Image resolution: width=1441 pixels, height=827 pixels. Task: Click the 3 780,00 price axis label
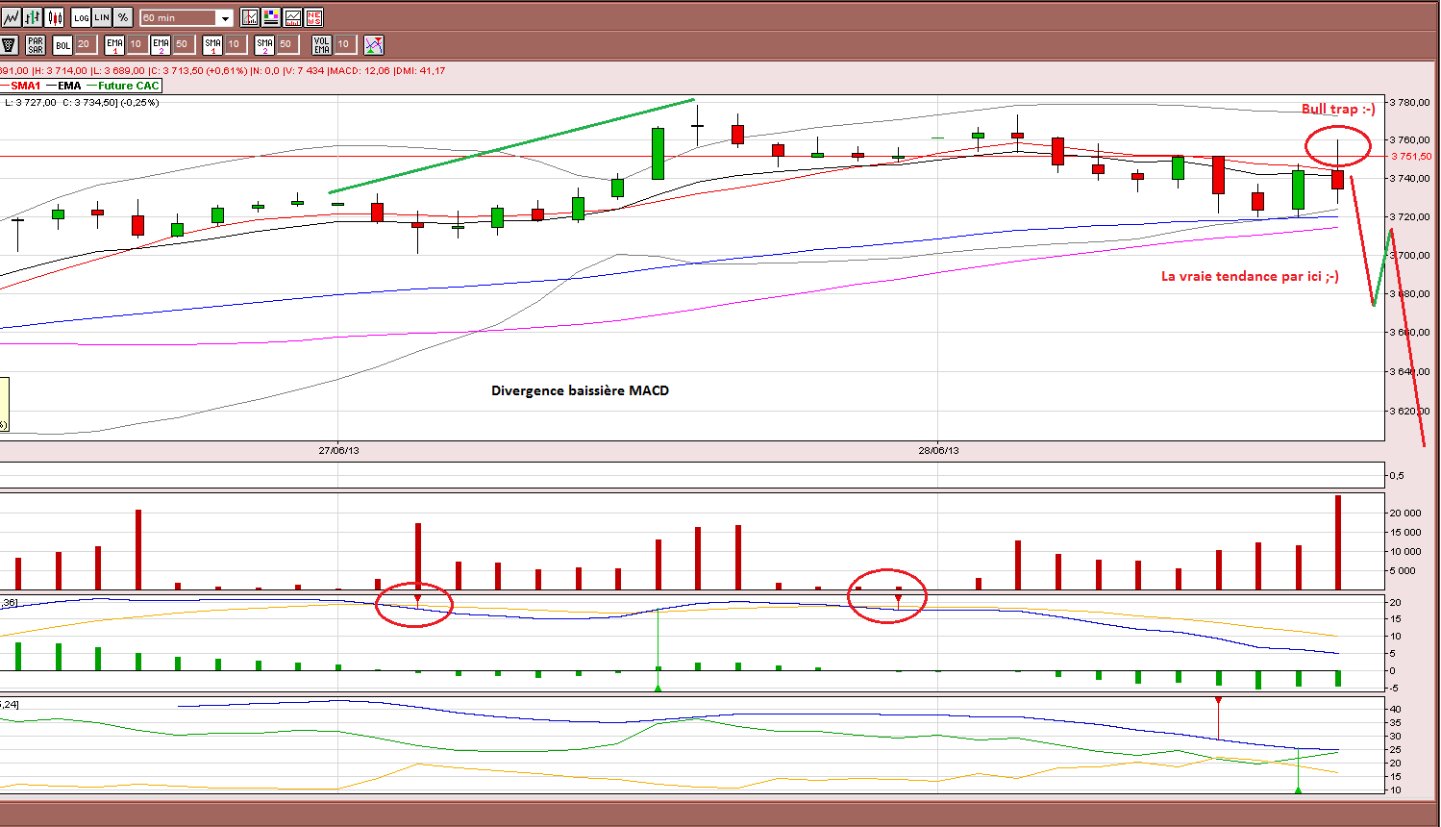coord(1410,102)
